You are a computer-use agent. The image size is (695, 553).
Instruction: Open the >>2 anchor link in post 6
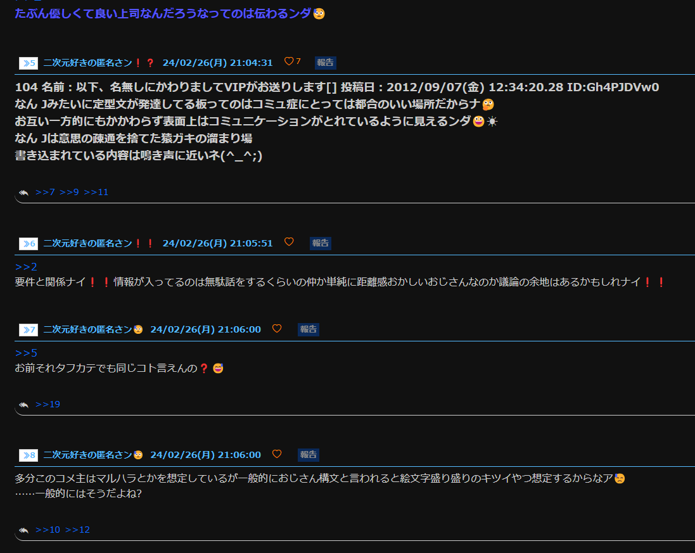[26, 267]
